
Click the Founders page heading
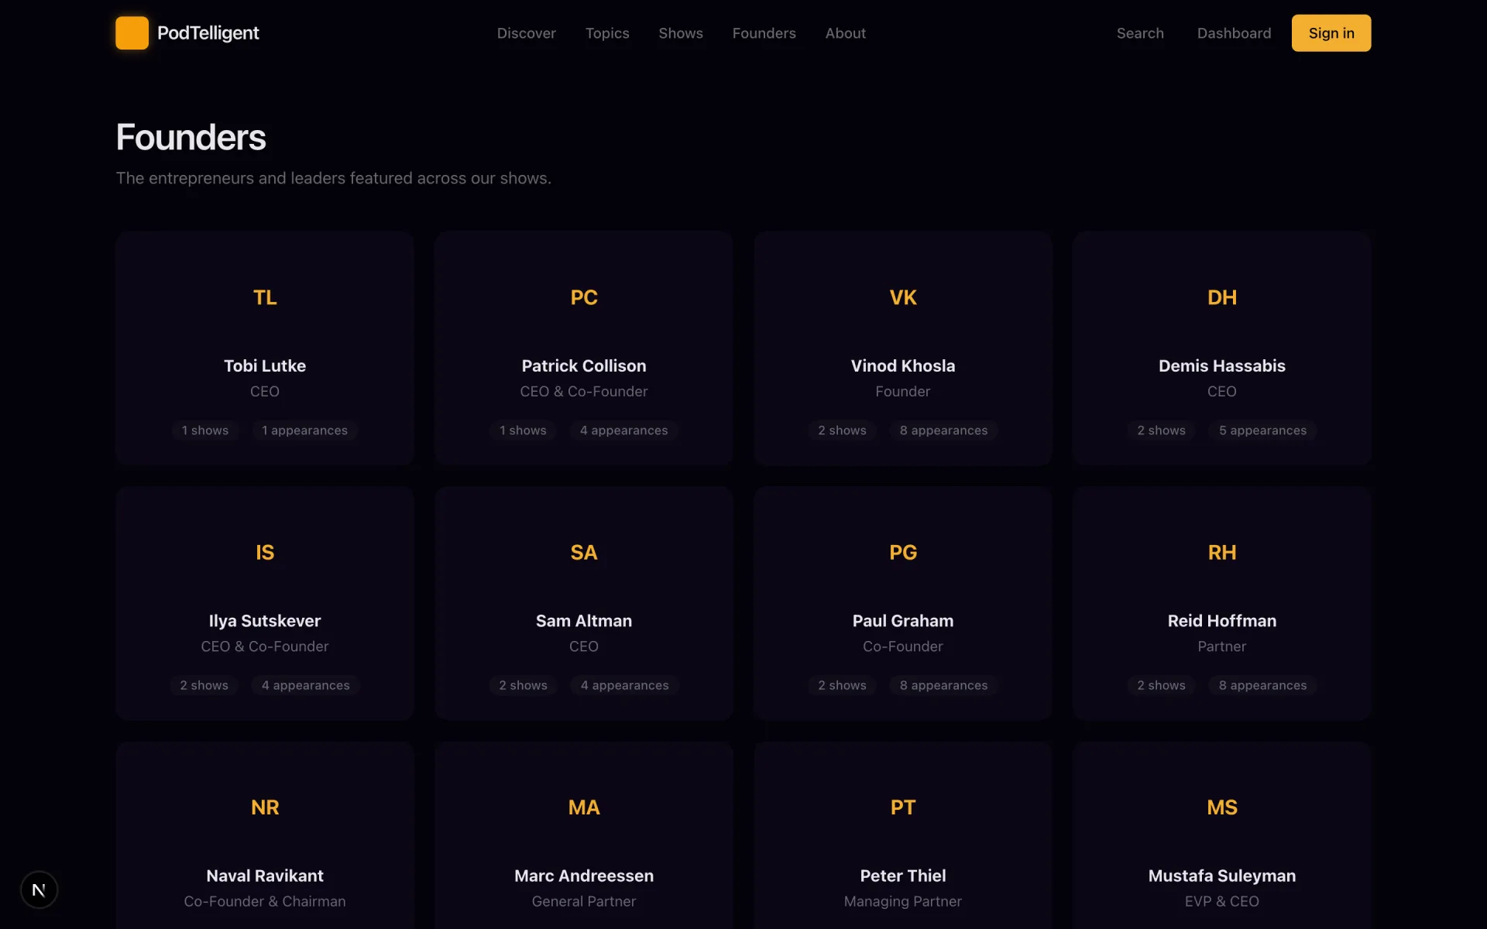[x=191, y=138]
